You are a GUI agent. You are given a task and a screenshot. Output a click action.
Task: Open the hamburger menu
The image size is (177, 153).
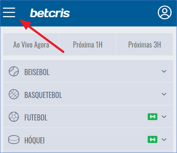9,13
